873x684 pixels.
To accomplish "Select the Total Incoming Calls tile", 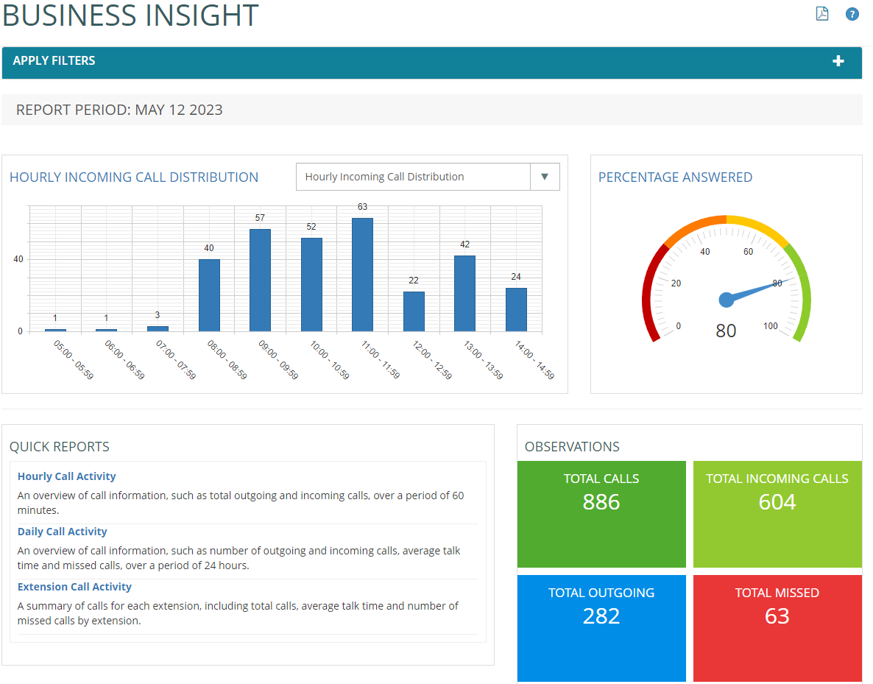I will pyautogui.click(x=777, y=514).
